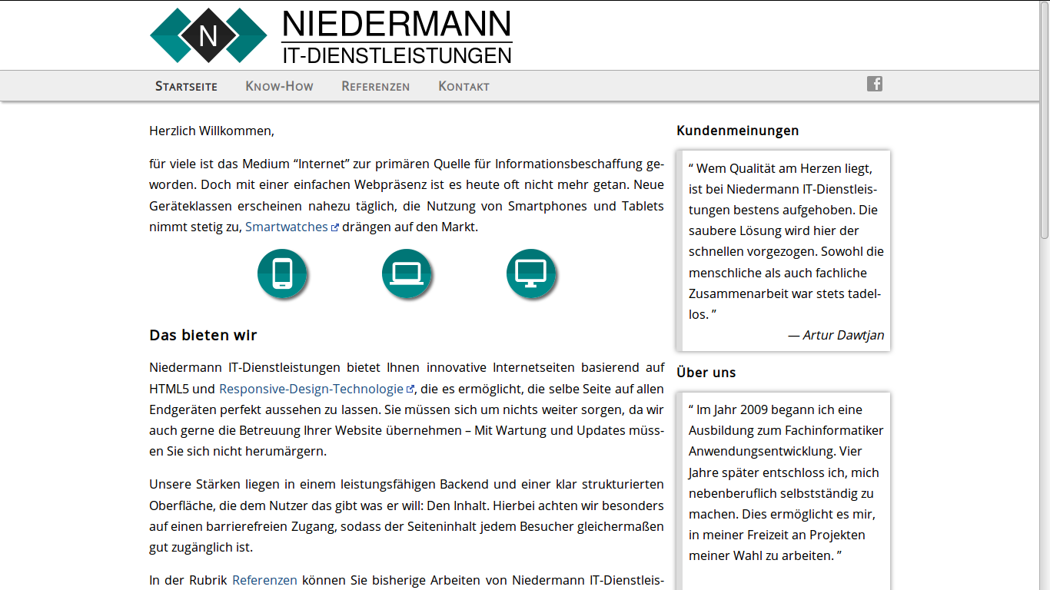The image size is (1050, 590).
Task: Follow the Responsive-Design-Technologie link
Action: click(311, 389)
